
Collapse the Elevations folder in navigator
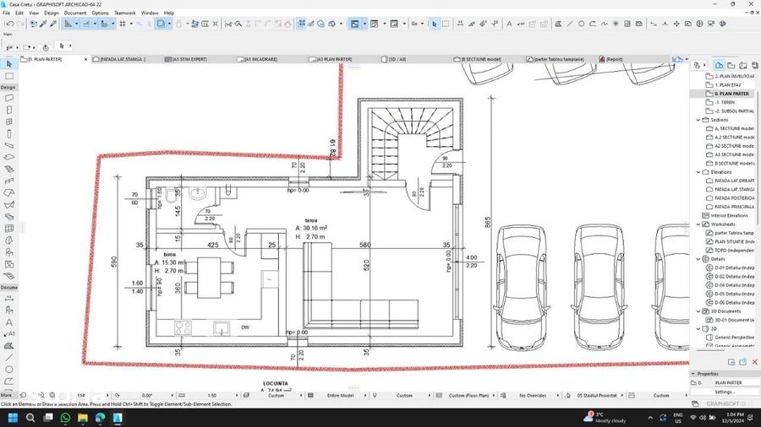[698, 172]
